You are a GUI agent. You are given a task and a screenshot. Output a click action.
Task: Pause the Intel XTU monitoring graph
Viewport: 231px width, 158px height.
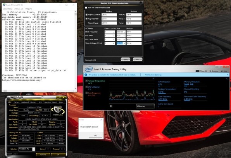[111, 106]
